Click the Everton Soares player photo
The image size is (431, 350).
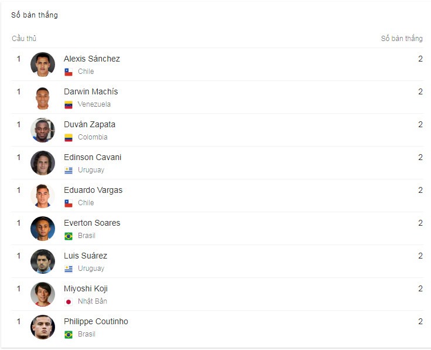click(43, 229)
